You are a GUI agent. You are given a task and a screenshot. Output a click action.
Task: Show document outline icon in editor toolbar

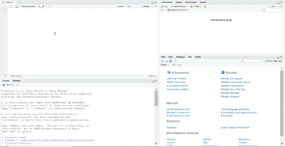point(155,6)
